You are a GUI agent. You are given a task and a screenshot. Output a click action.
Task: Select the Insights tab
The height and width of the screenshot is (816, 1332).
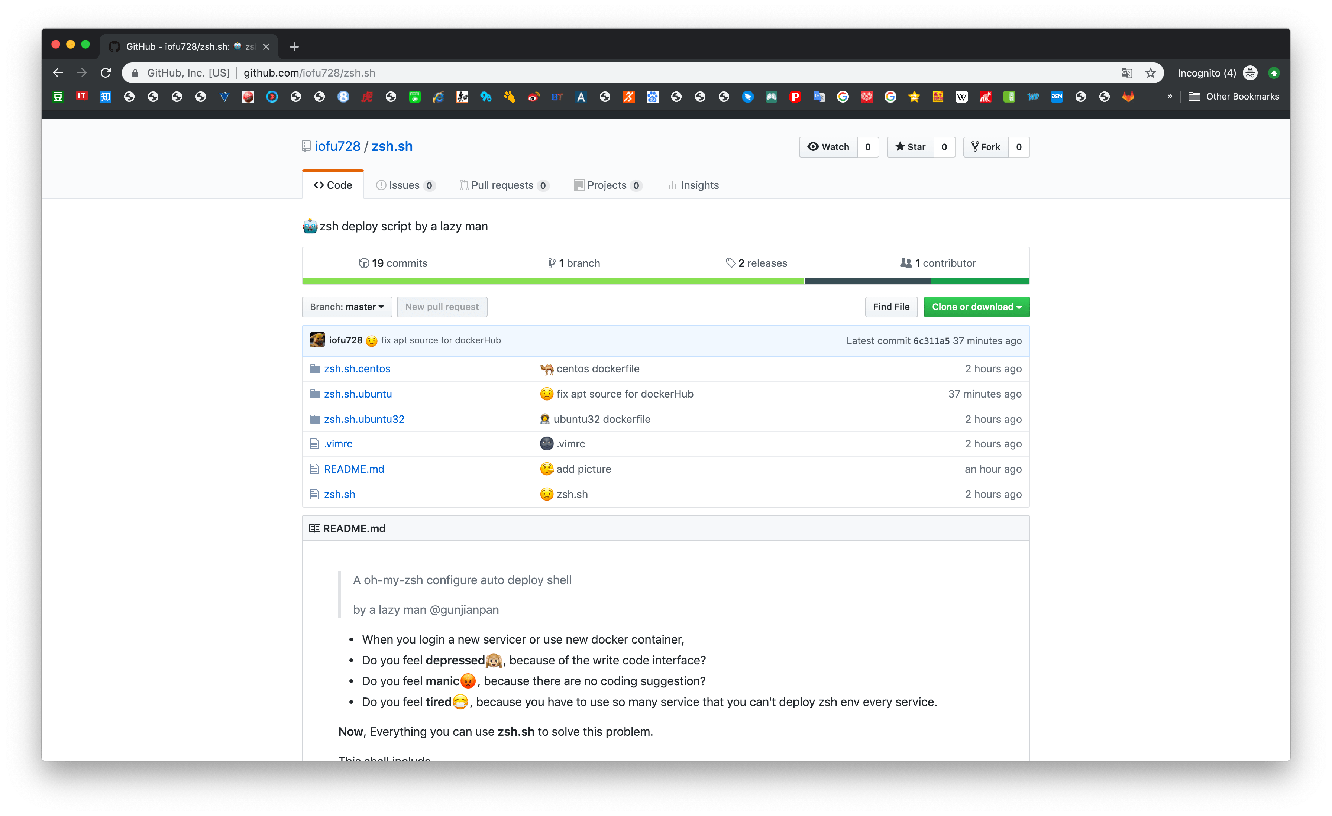coord(692,185)
